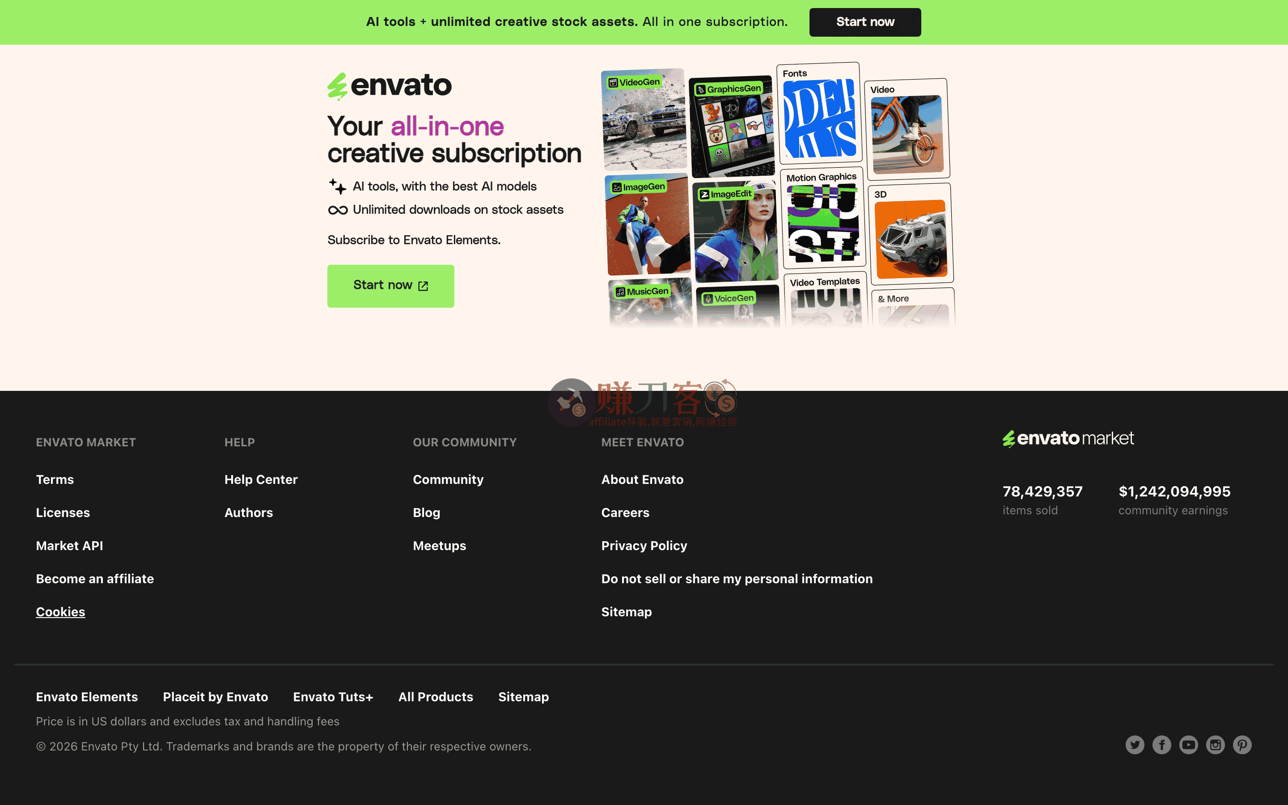Screen dimensions: 1288x805
Task: Open Envato's YouTube channel
Action: [1188, 745]
